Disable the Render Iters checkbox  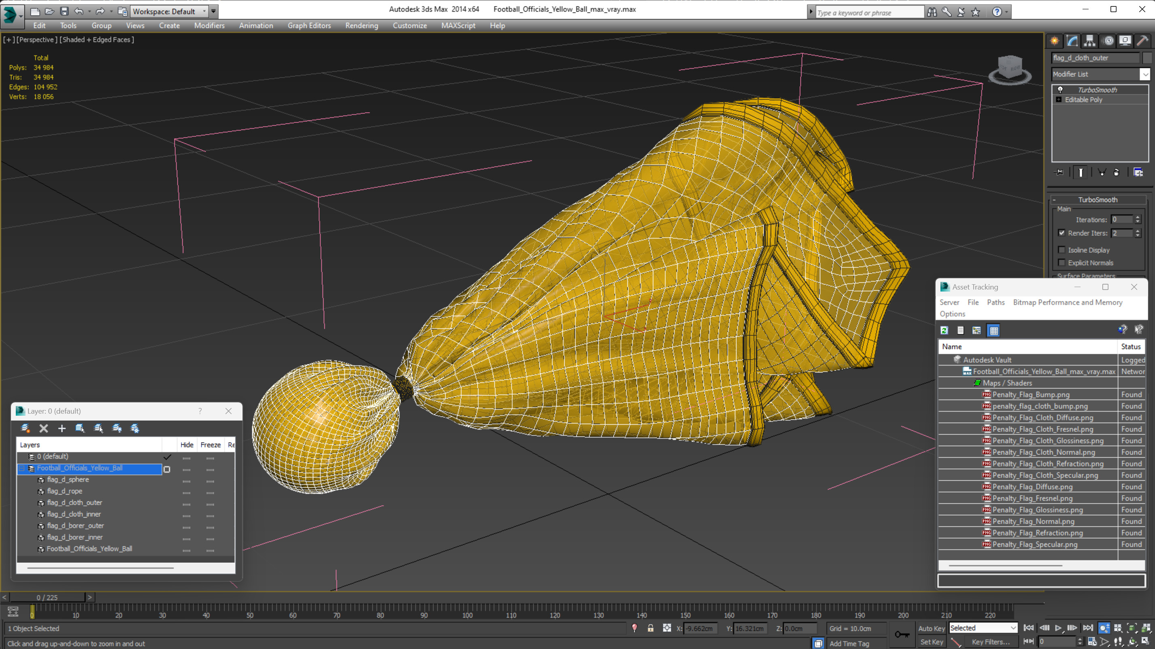(1061, 233)
